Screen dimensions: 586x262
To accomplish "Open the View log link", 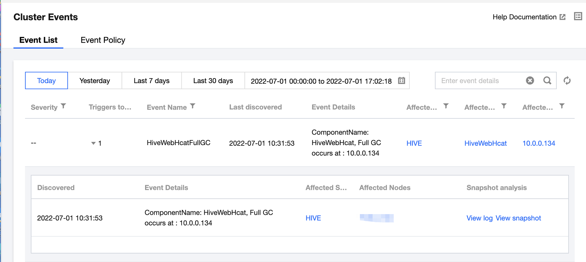I will click(x=479, y=218).
